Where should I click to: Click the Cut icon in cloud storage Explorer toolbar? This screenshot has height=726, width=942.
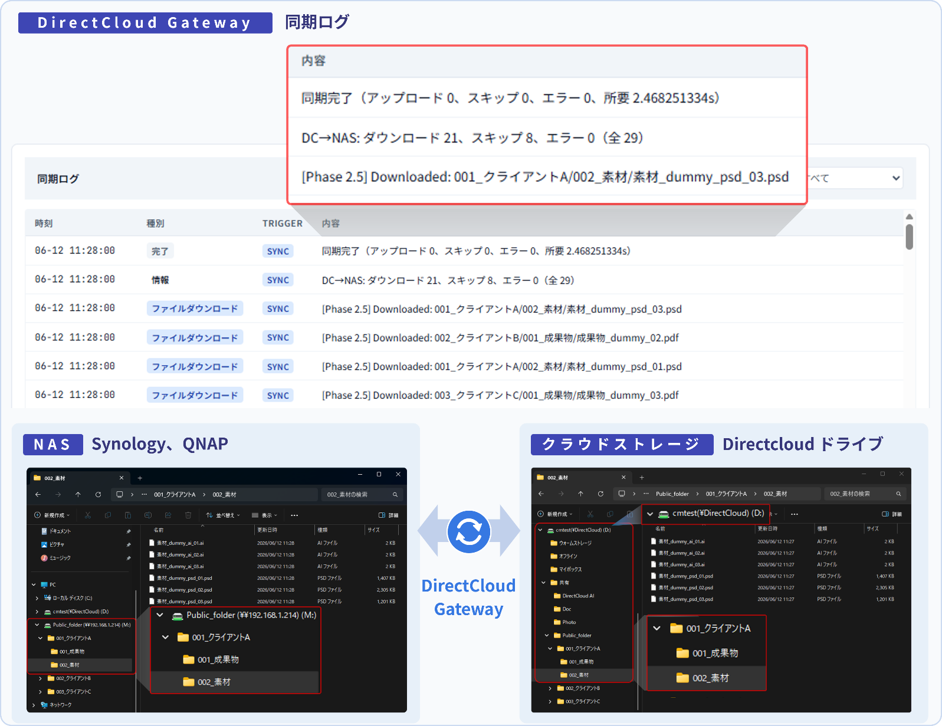590,514
